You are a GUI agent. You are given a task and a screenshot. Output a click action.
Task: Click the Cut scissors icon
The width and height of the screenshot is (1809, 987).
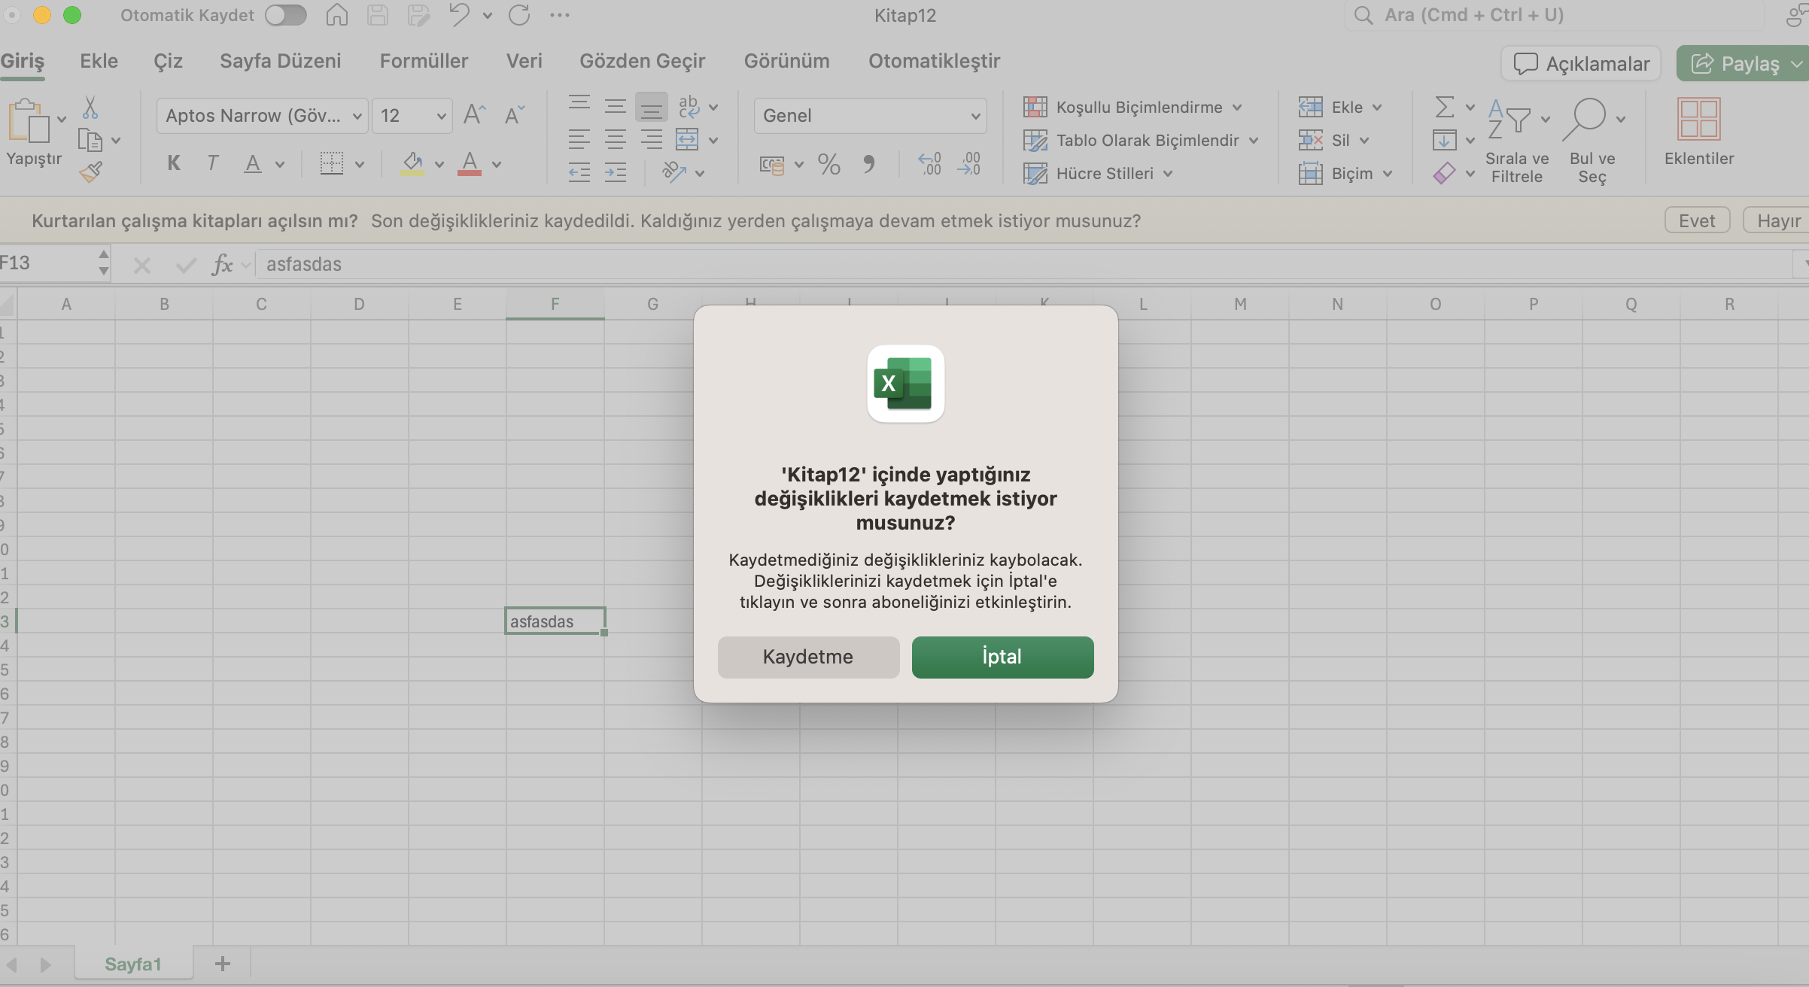[x=90, y=108]
